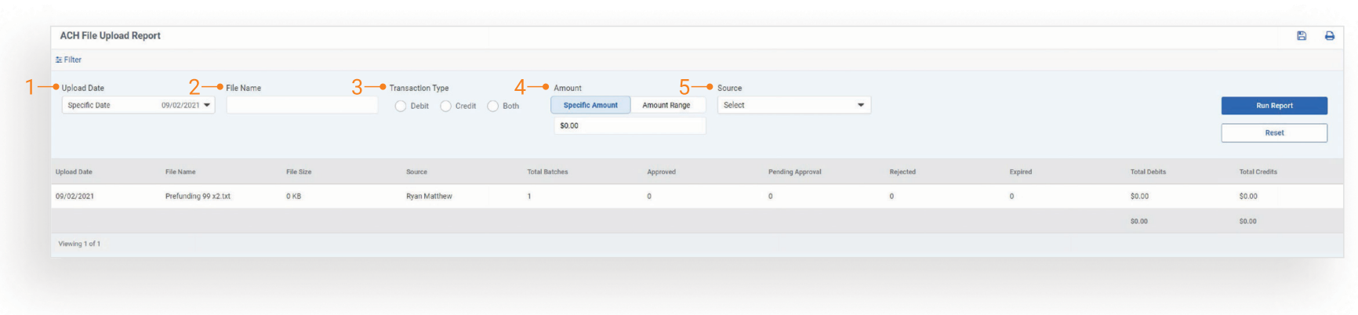Sort by the Total Debits column header
Viewport: 1358px width, 315px height.
click(x=1148, y=172)
